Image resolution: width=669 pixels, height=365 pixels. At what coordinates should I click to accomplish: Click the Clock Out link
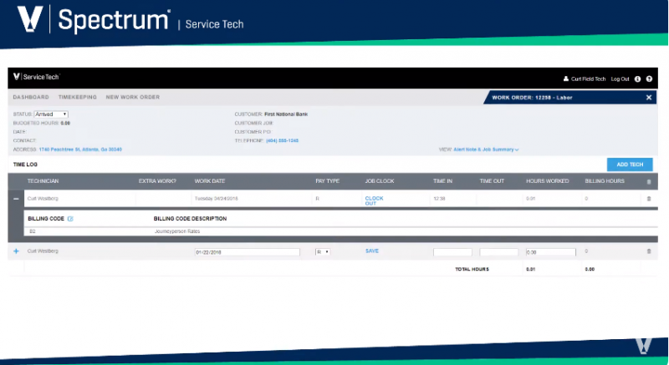click(x=374, y=200)
